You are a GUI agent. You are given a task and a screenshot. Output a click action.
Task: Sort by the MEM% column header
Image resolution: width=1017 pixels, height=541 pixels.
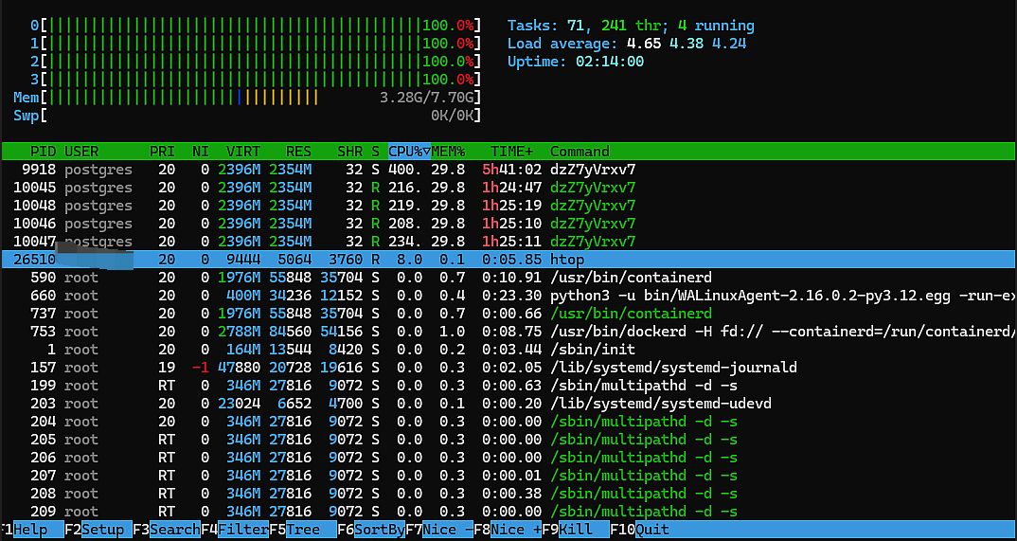pos(448,152)
